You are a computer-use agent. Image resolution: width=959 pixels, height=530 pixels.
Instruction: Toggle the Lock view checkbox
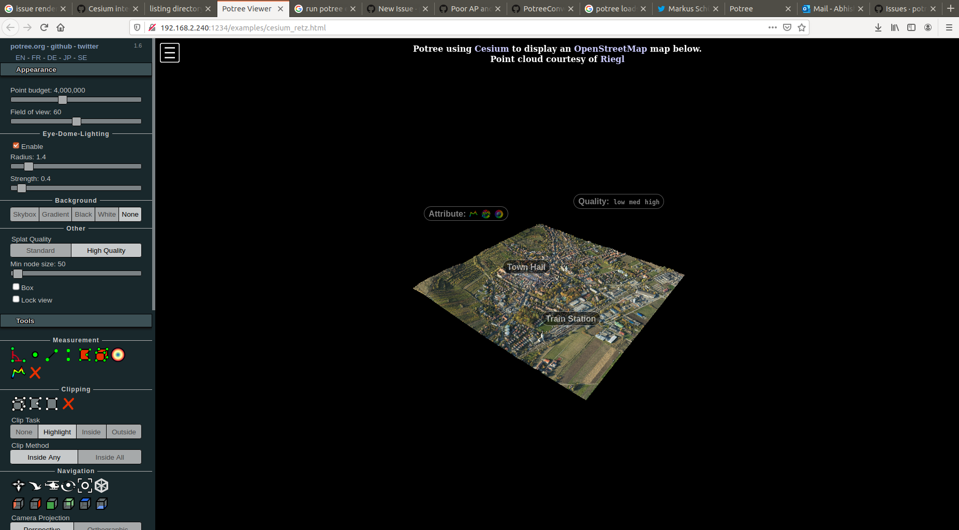tap(16, 299)
